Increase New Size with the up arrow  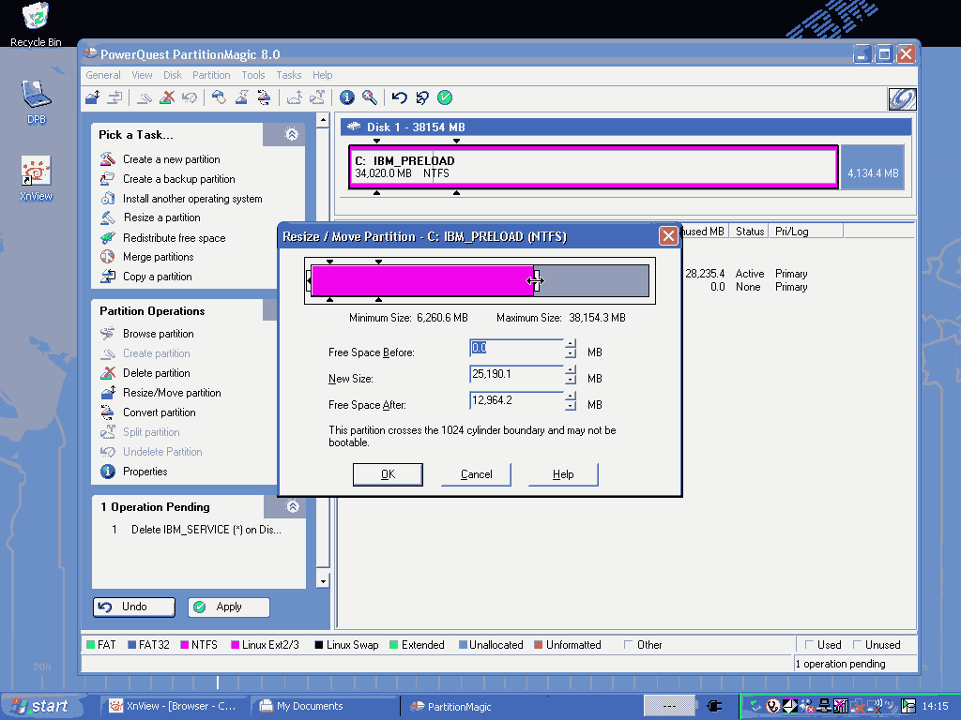tap(570, 370)
